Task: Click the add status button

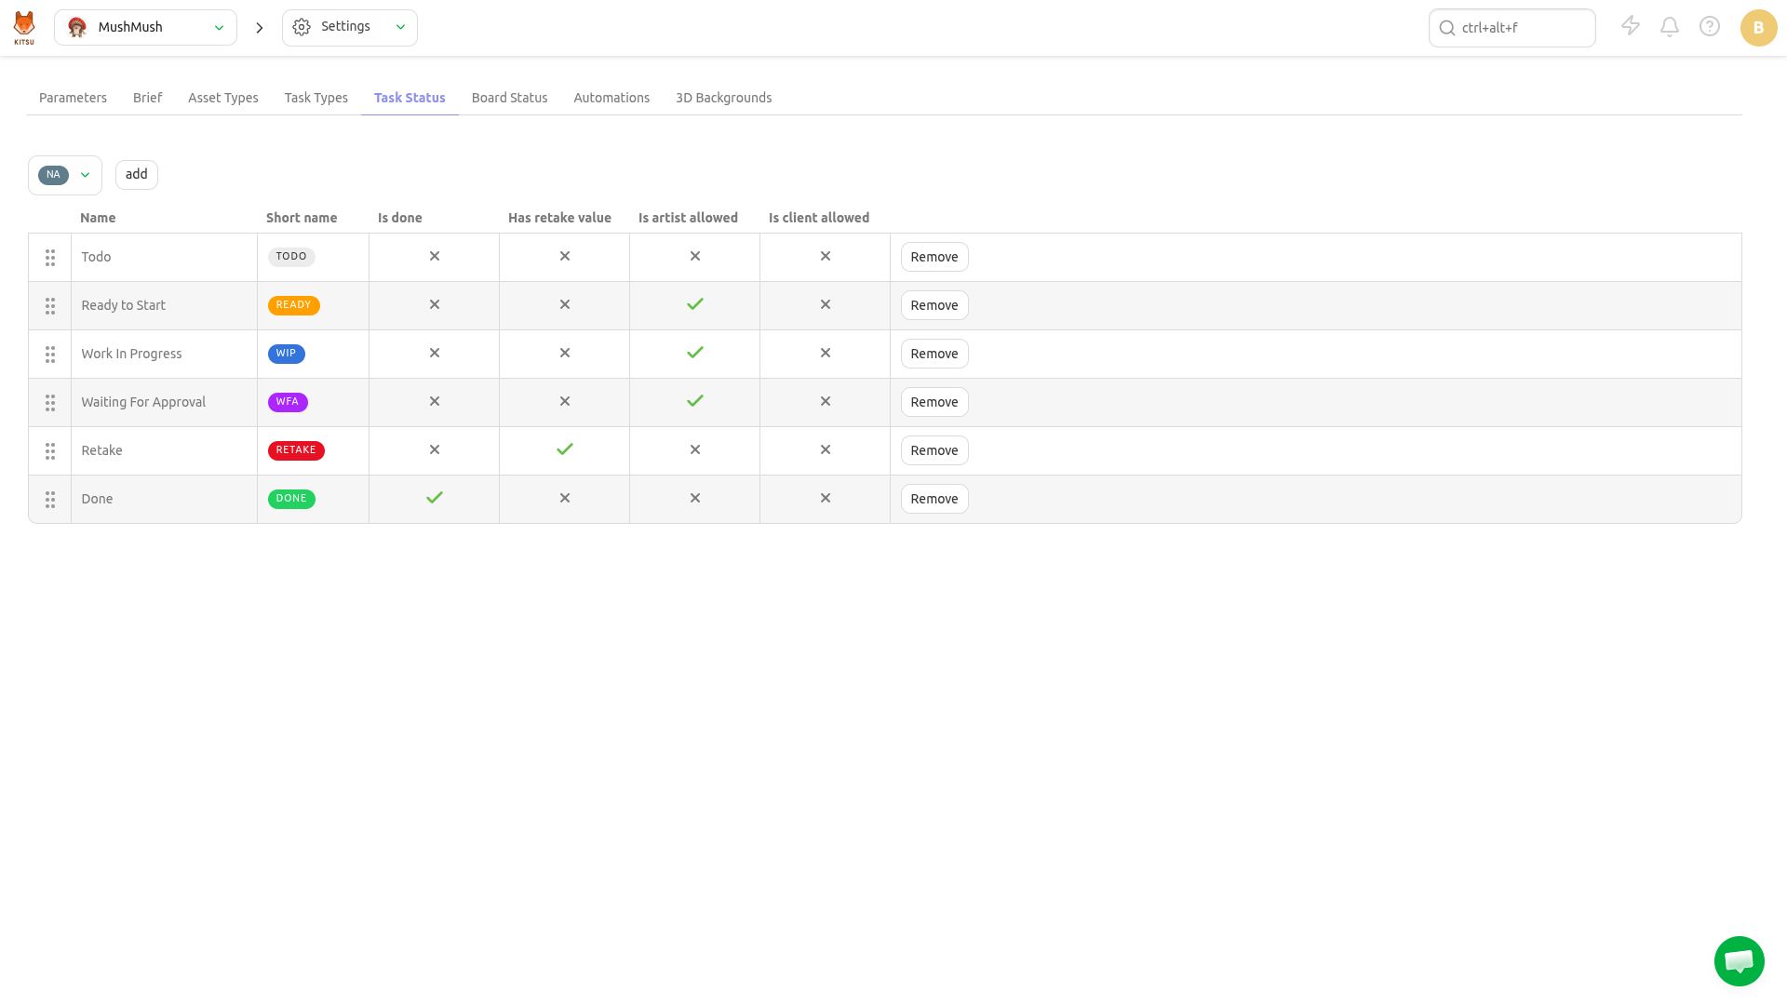Action: click(137, 175)
